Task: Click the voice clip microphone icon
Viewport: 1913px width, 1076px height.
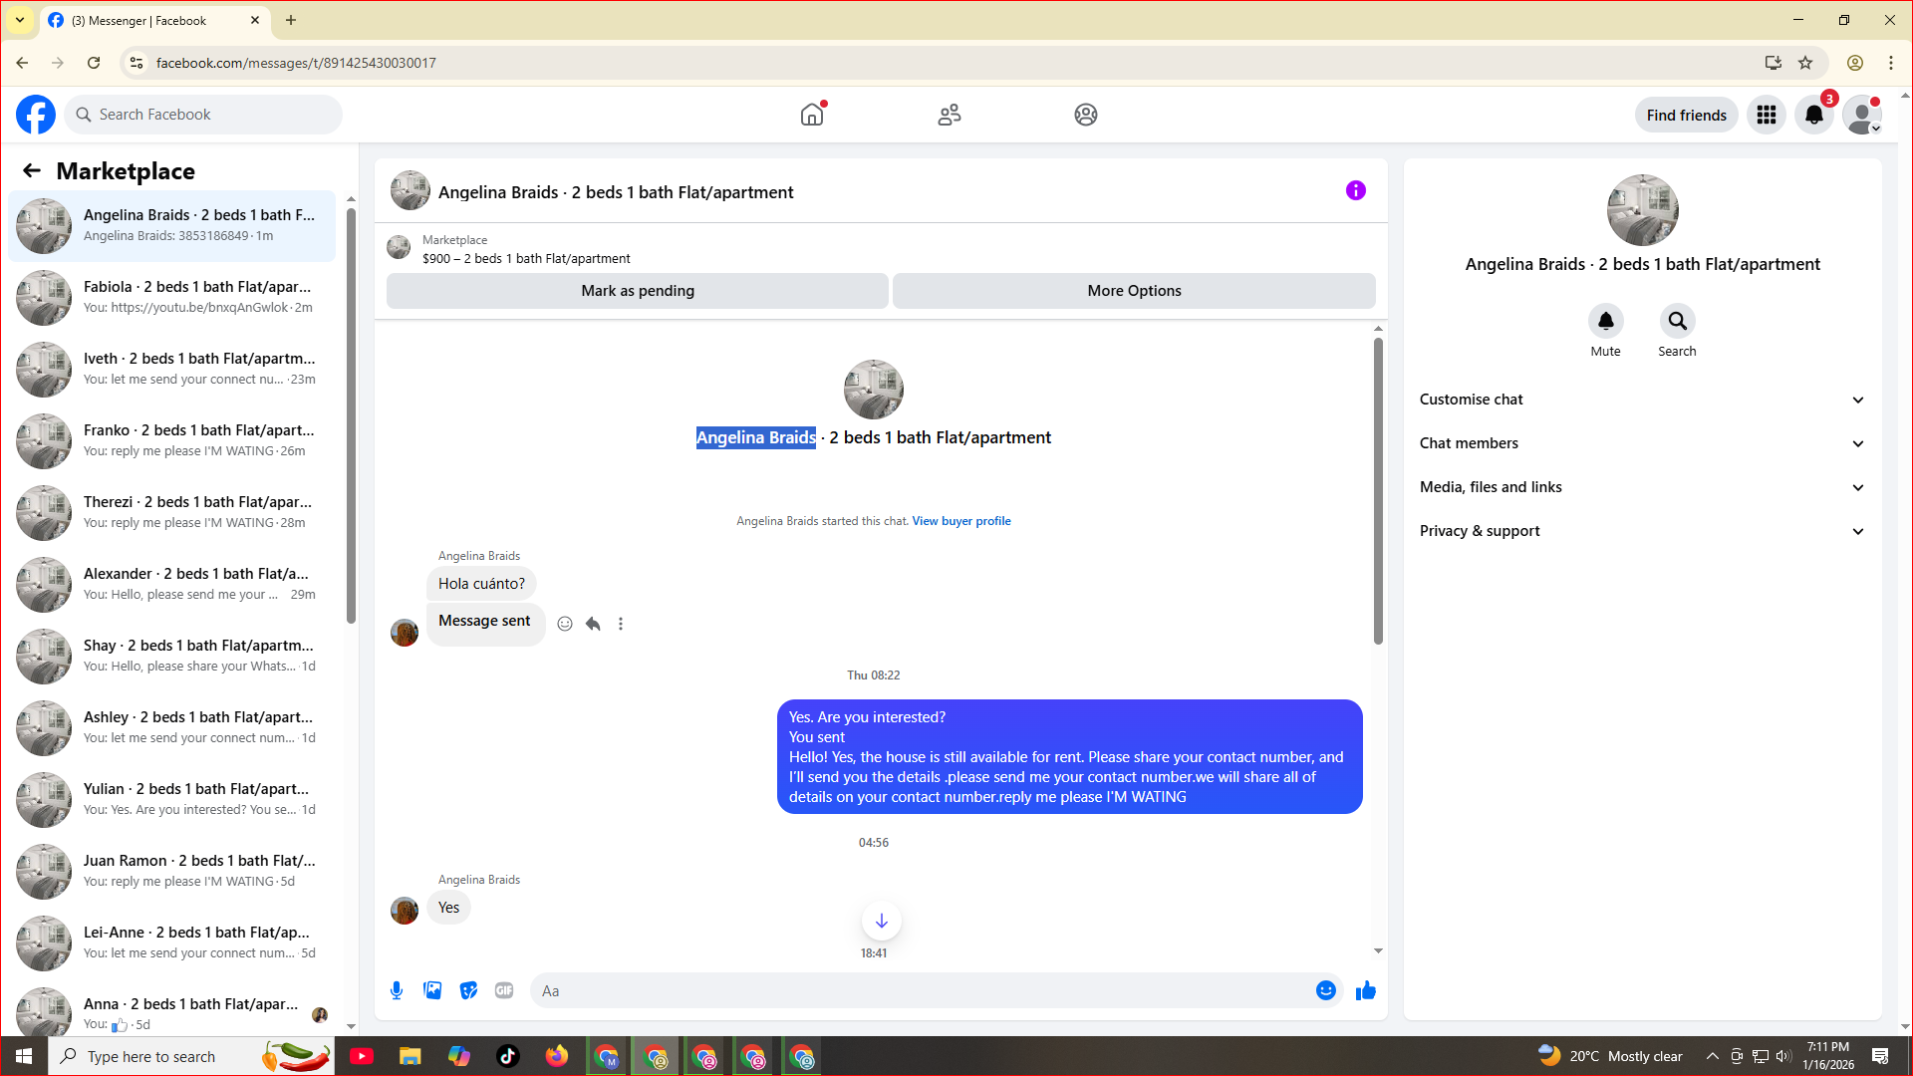Action: (x=397, y=990)
